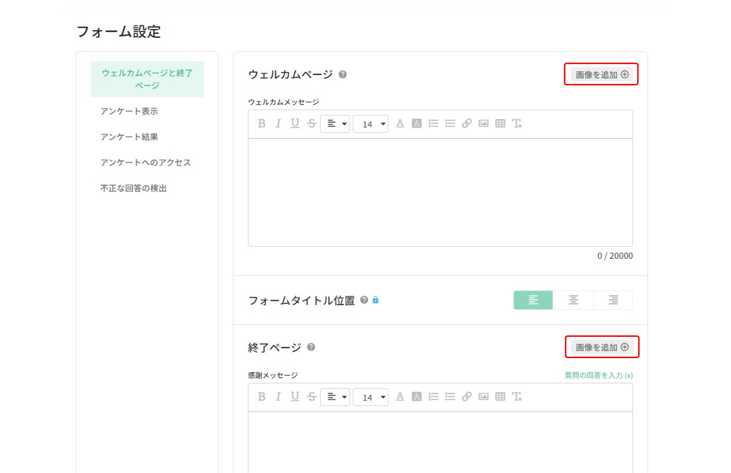Insert numbered list in welcome message editor
The height and width of the screenshot is (473, 731).
pos(433,124)
